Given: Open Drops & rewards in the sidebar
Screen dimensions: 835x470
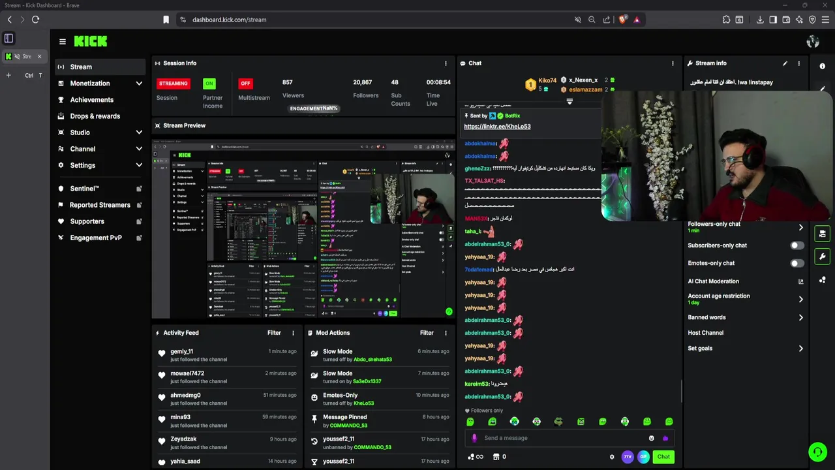Looking at the screenshot, I should pos(100,116).
